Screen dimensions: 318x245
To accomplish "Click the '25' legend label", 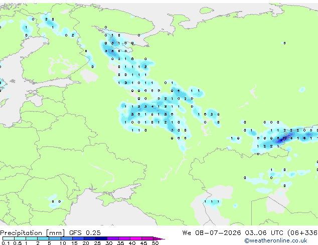I will [97, 243].
